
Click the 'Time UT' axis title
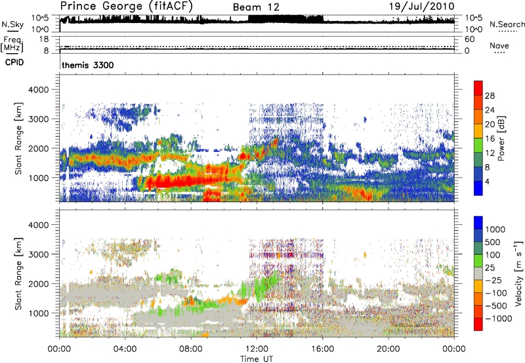click(257, 358)
